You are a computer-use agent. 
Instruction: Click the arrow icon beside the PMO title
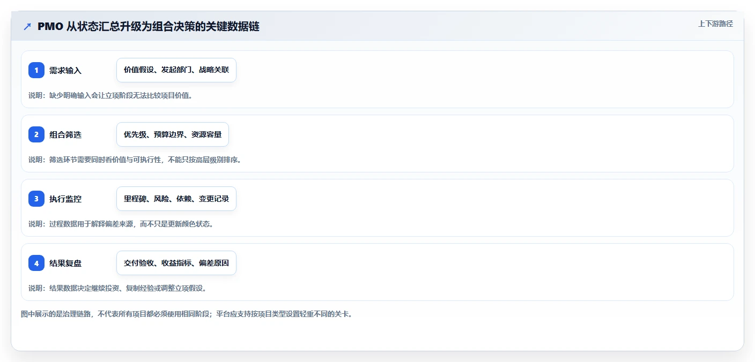27,27
